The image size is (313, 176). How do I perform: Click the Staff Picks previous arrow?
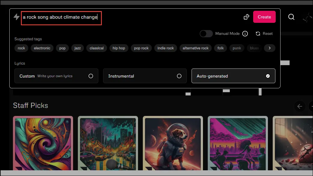tap(299, 106)
